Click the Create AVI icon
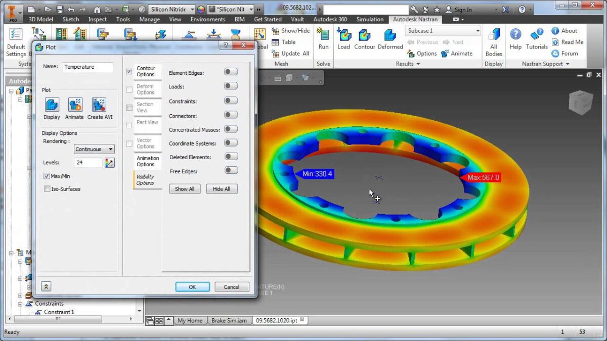 click(99, 105)
